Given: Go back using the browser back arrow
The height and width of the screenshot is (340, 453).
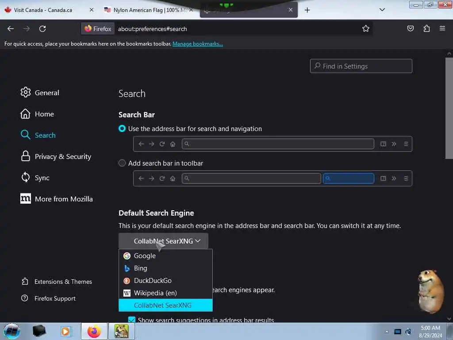Looking at the screenshot, I should point(11,29).
